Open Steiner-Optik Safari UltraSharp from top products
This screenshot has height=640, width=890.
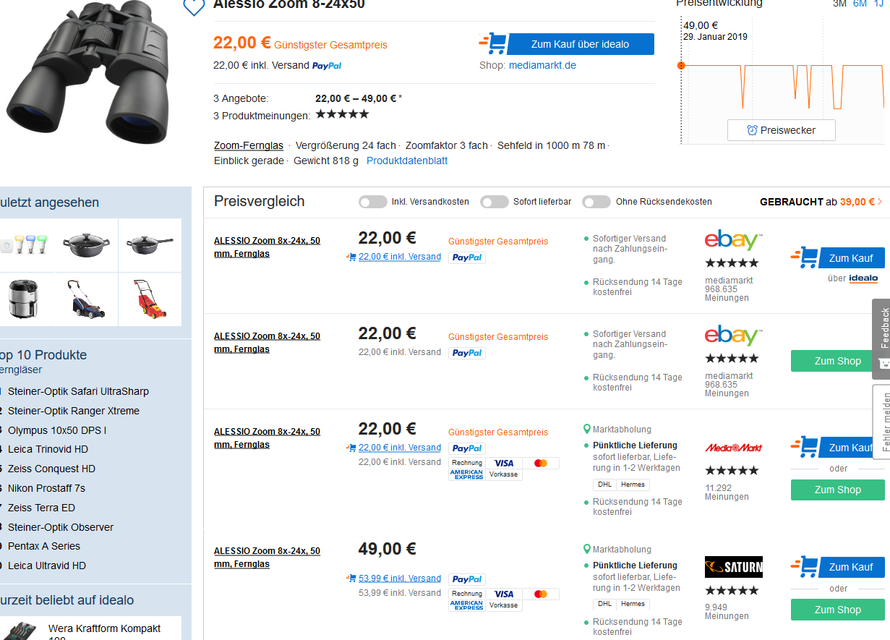(x=78, y=391)
